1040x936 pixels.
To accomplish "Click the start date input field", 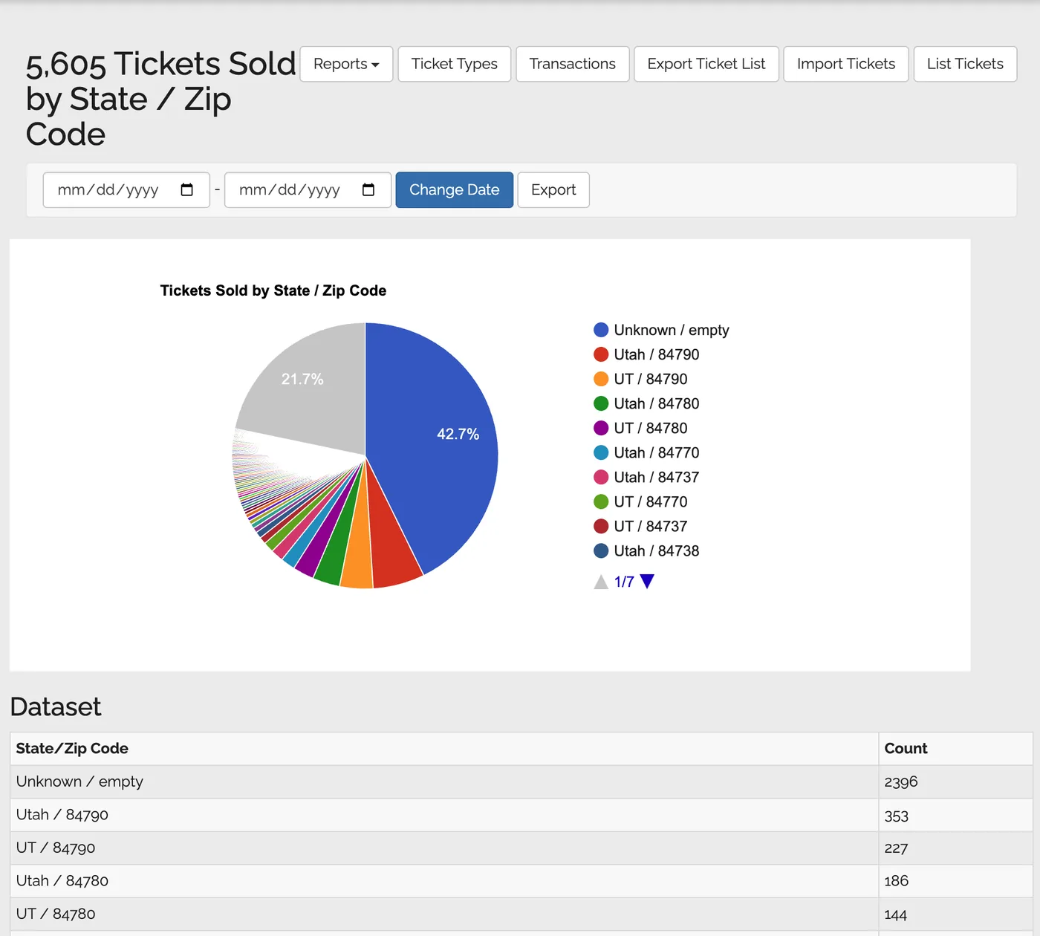I will click(x=126, y=190).
